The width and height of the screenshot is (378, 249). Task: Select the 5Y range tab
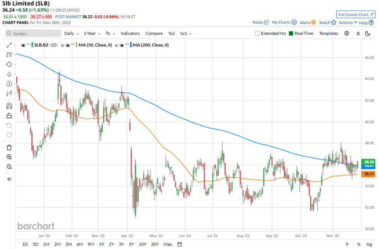(131, 244)
